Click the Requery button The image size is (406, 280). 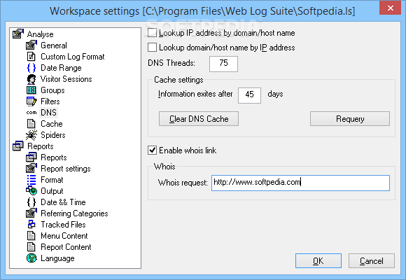point(350,119)
